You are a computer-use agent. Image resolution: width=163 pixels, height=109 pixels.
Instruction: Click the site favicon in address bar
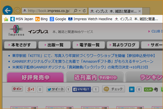25,11
